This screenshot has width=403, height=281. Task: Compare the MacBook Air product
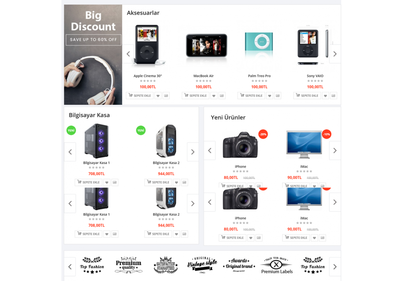222,96
